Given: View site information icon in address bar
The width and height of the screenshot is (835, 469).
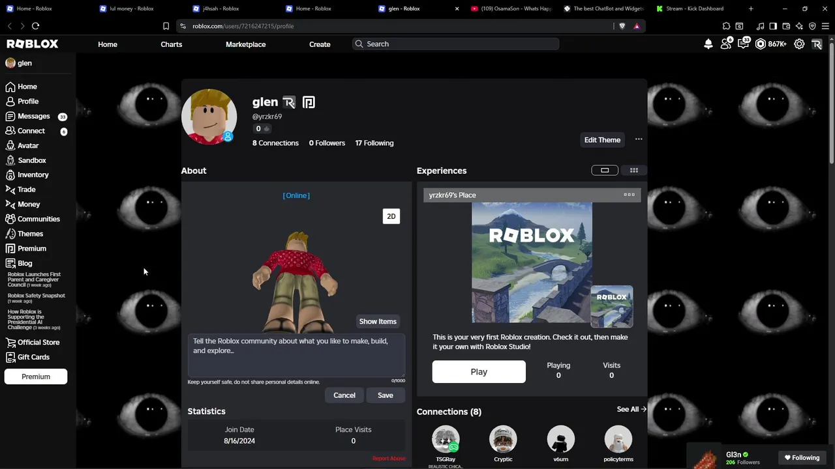Looking at the screenshot, I should [183, 26].
